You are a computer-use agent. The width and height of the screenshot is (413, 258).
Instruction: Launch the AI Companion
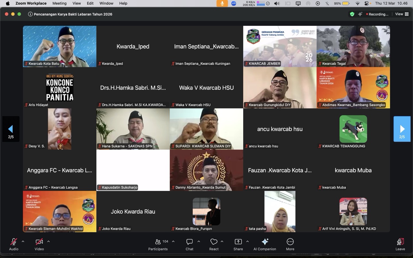click(265, 244)
